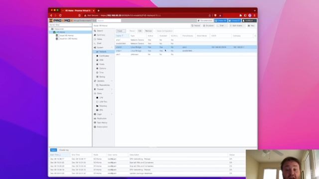Click the Apply Configuration button
Image resolution: width=319 pixels, height=179 pixels.
click(x=164, y=31)
